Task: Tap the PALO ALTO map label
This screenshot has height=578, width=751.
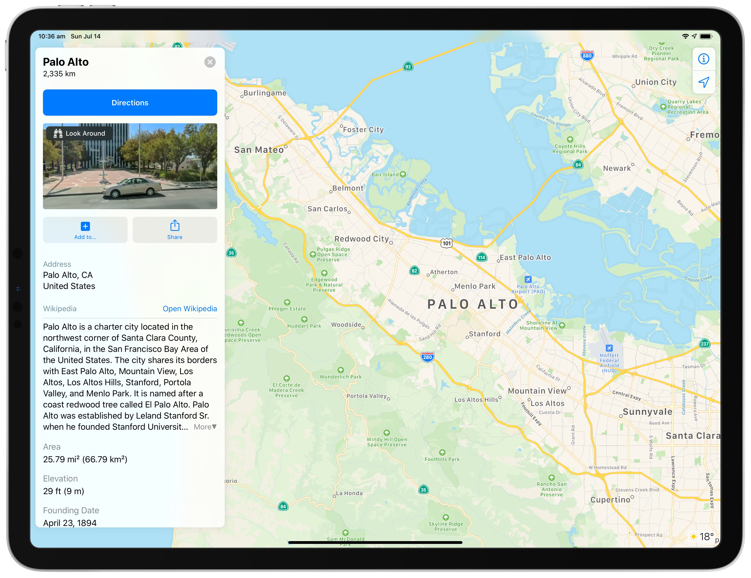Action: (x=473, y=304)
